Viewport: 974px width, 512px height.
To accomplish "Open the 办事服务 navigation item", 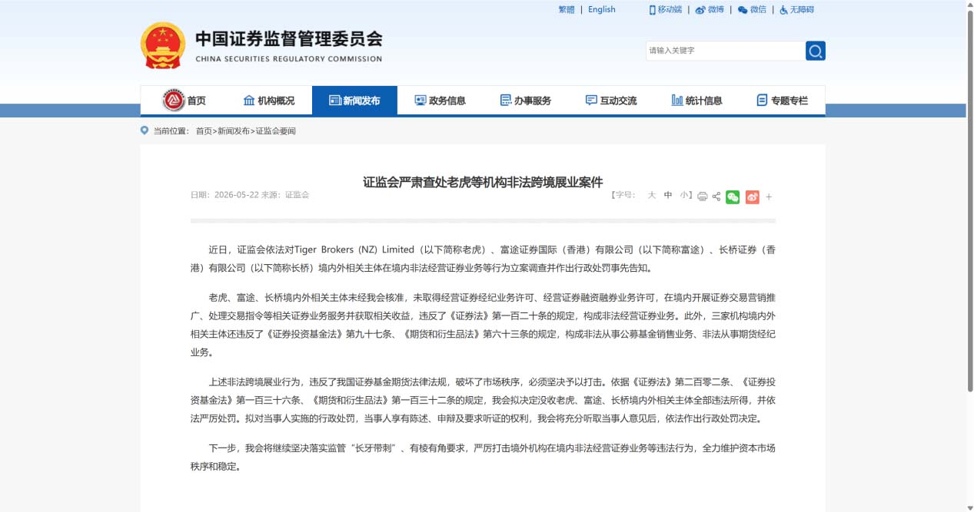I will tap(526, 101).
